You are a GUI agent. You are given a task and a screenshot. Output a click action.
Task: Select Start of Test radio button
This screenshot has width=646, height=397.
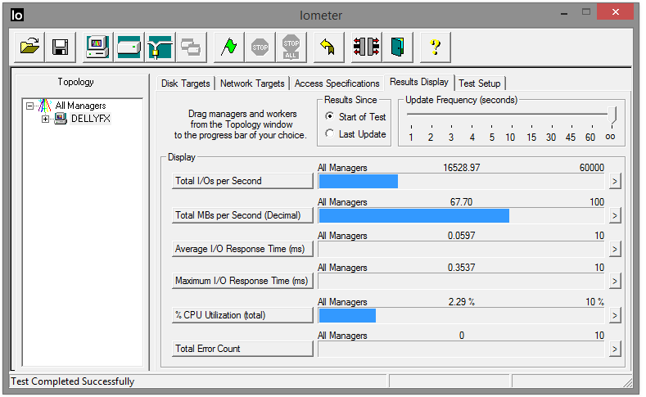[329, 116]
